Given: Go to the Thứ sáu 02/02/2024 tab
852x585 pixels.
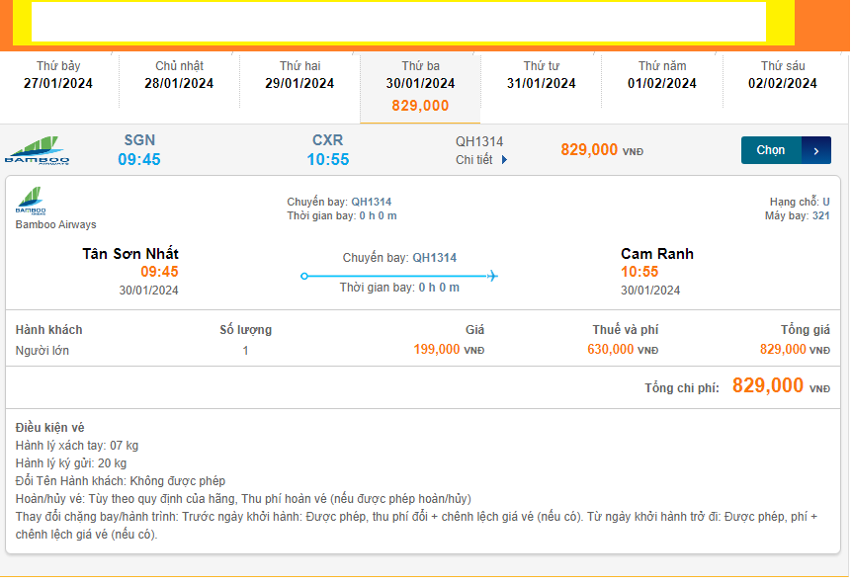Looking at the screenshot, I should (x=782, y=75).
